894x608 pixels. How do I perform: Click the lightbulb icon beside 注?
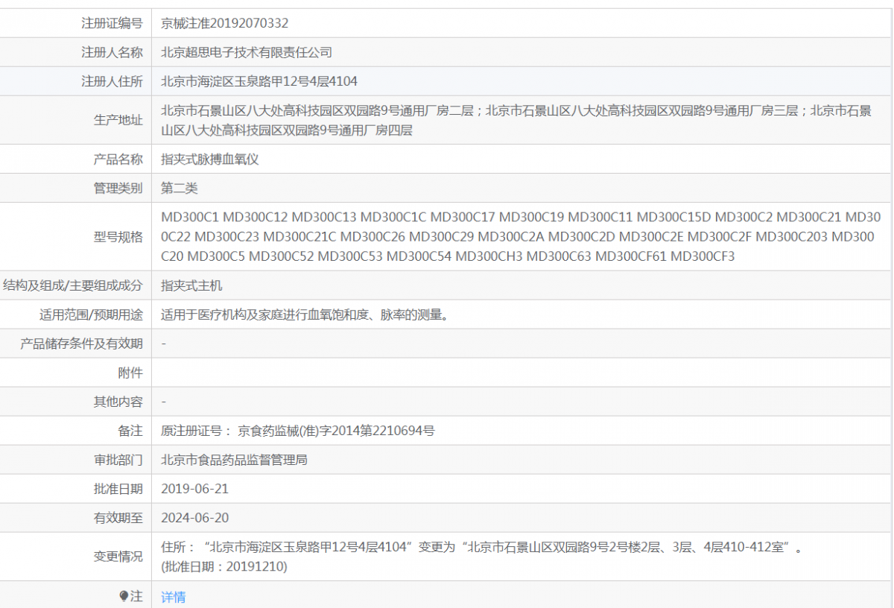[x=124, y=596]
